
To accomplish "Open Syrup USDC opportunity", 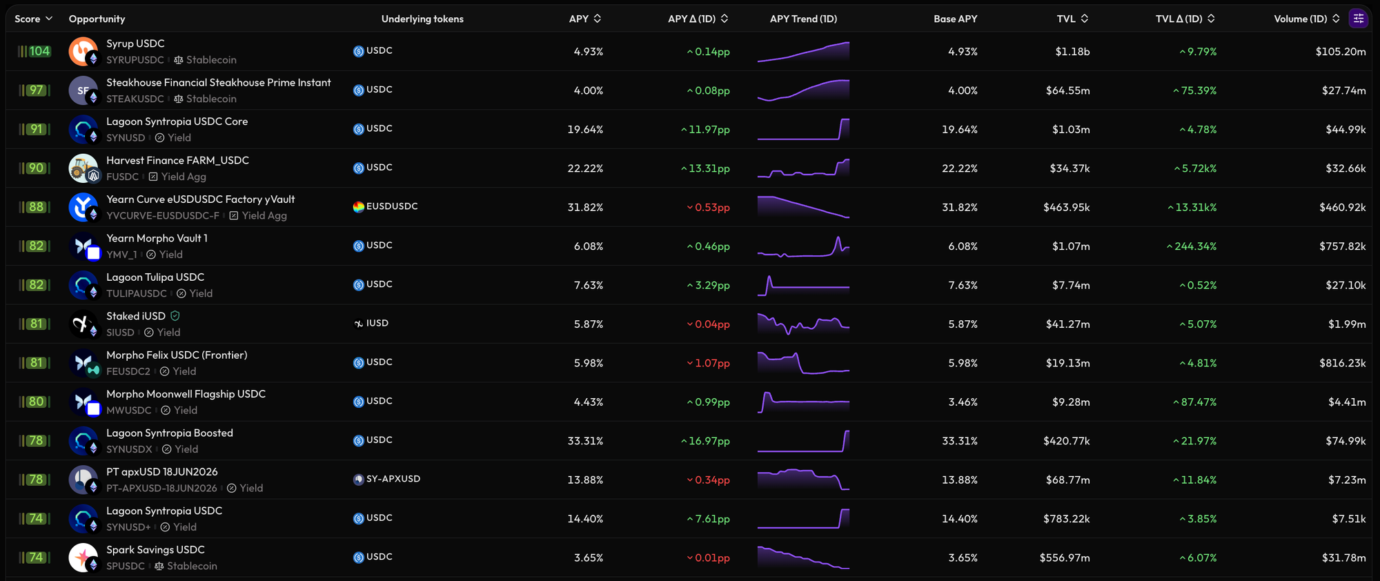I will tap(135, 43).
